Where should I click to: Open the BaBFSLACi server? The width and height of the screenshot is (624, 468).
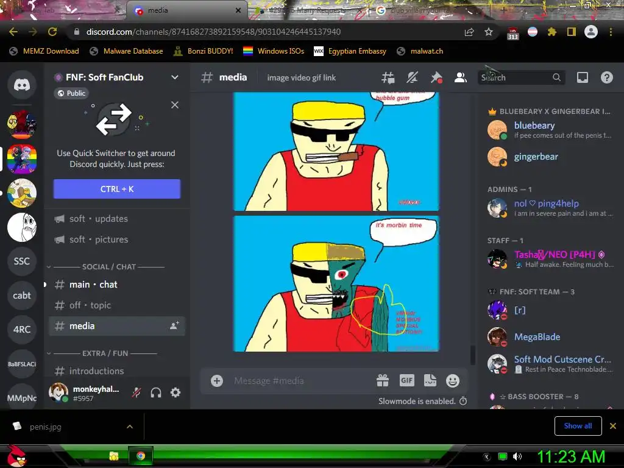point(22,364)
